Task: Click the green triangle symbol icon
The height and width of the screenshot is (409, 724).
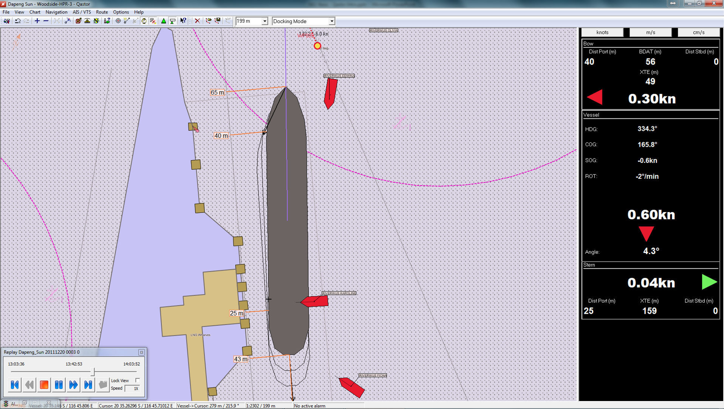Action: 164,21
